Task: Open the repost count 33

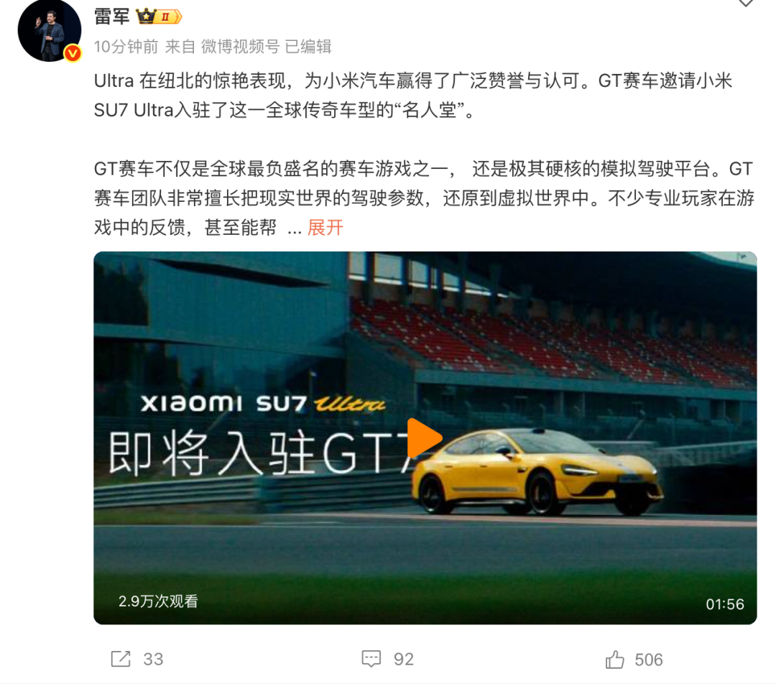Action: tap(153, 660)
